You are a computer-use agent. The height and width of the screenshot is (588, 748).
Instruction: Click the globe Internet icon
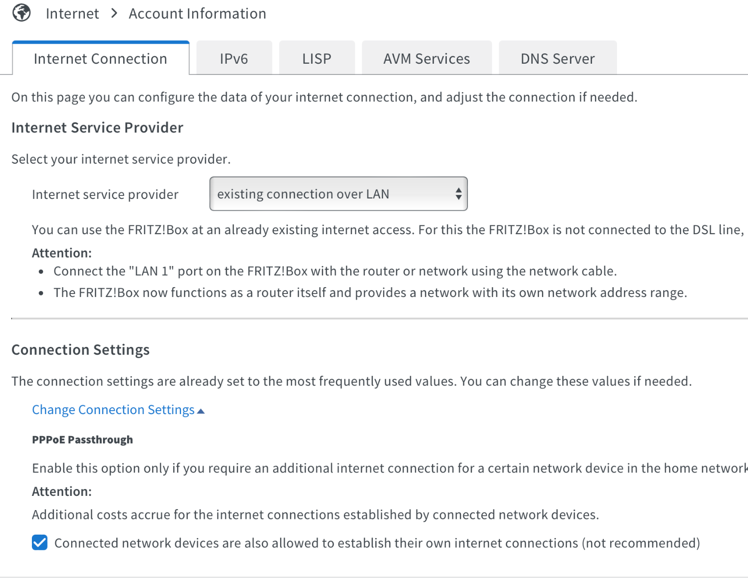pos(22,13)
